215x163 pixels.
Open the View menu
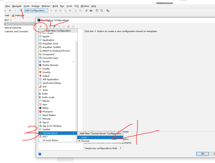point(7,6)
